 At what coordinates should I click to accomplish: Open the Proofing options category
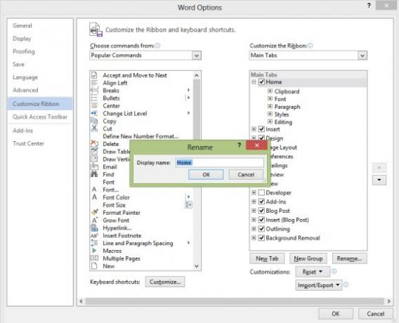coord(24,51)
